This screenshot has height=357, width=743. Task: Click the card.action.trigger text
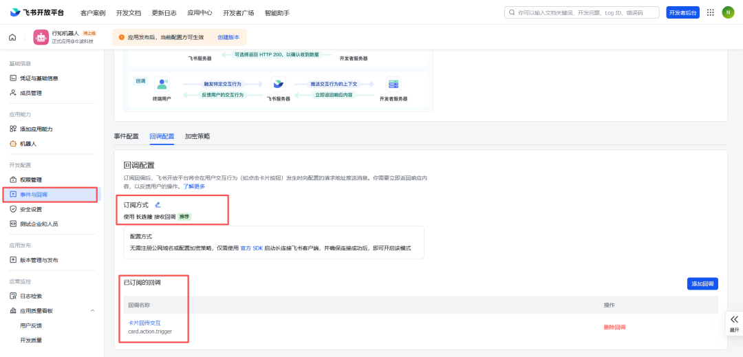(150, 332)
